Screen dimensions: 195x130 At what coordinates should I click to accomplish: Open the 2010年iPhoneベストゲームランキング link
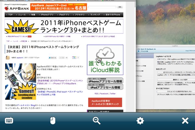point(60,82)
